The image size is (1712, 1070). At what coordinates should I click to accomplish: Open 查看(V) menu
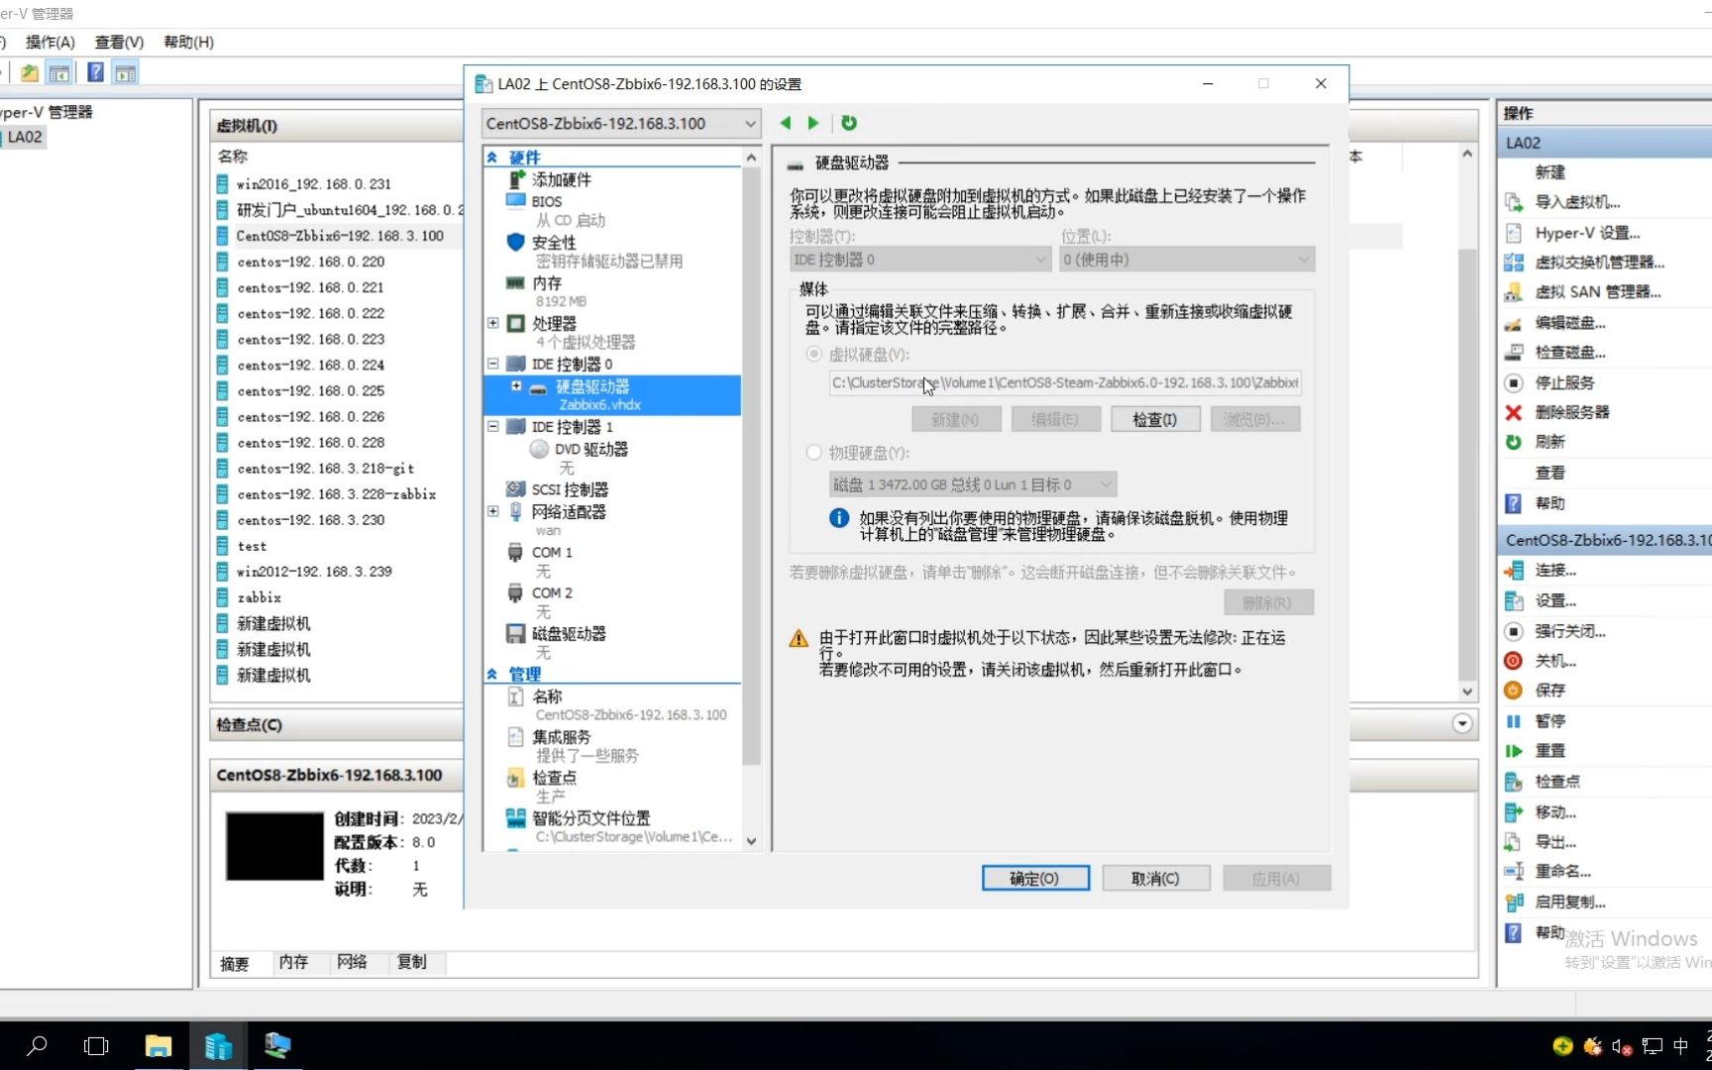click(119, 42)
